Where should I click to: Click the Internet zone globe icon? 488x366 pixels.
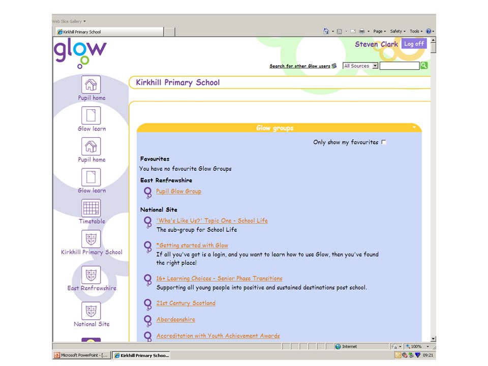(x=338, y=346)
